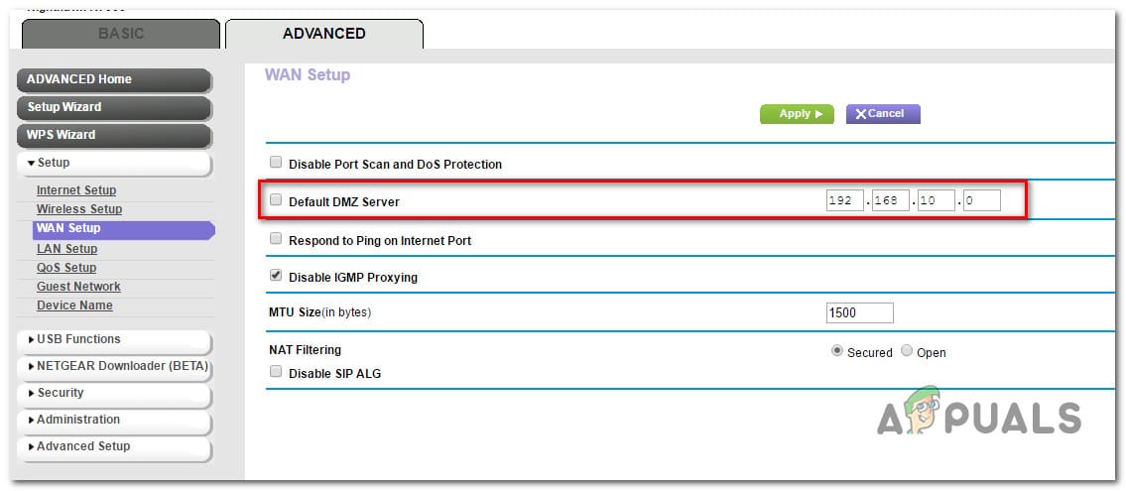Click the MTU Size input field

pyautogui.click(x=859, y=313)
